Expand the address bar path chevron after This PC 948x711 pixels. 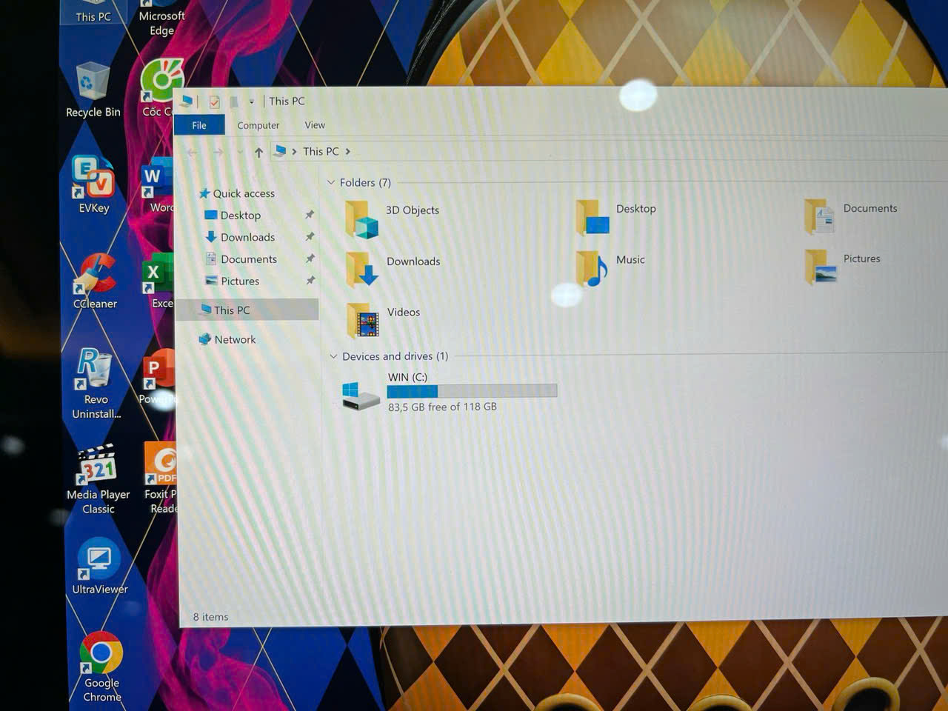tap(348, 151)
